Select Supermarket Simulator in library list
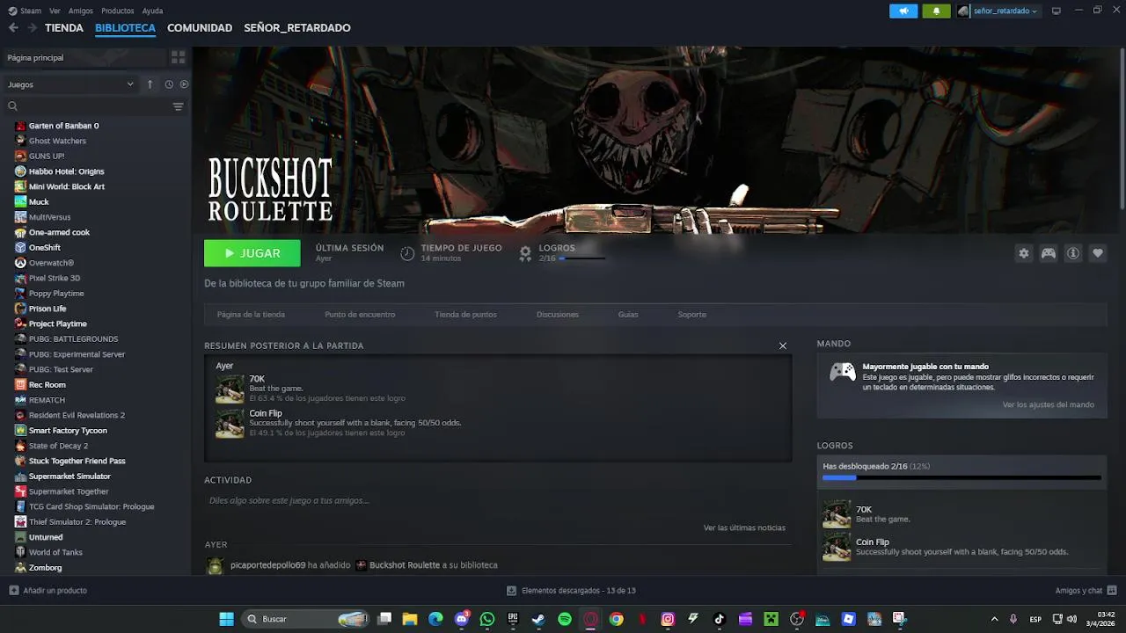 [69, 477]
